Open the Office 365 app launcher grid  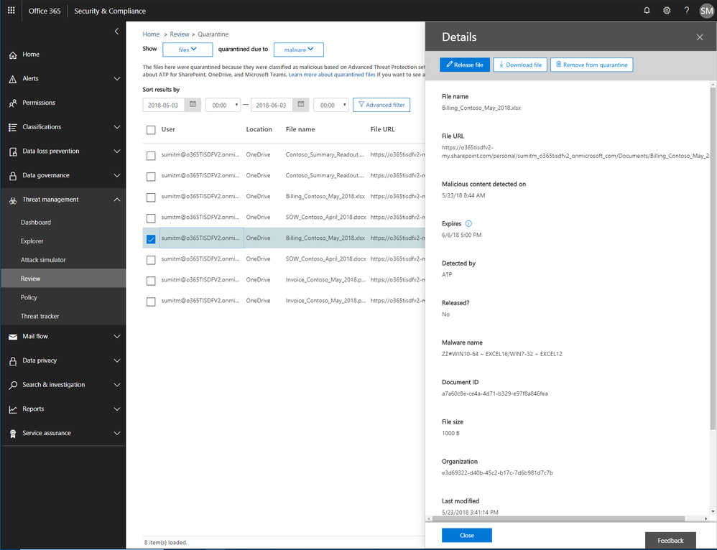coord(11,10)
